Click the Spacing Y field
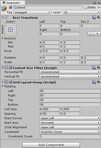Screen dimensions: 101x148 (x=72, y=114)
